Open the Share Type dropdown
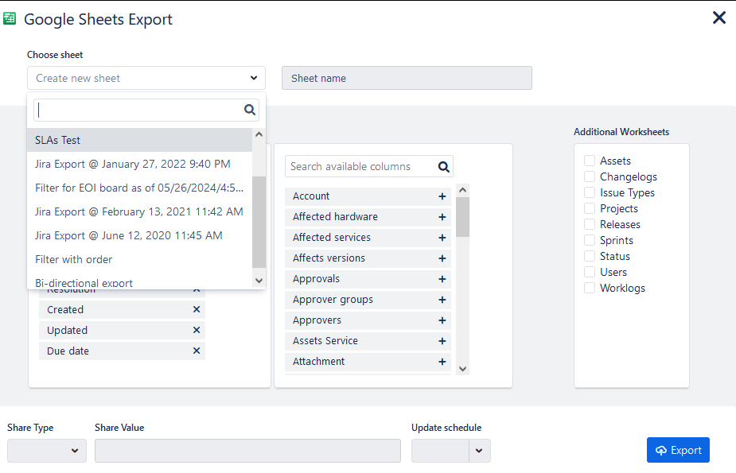Screen dimensions: 736x473 (x=46, y=451)
